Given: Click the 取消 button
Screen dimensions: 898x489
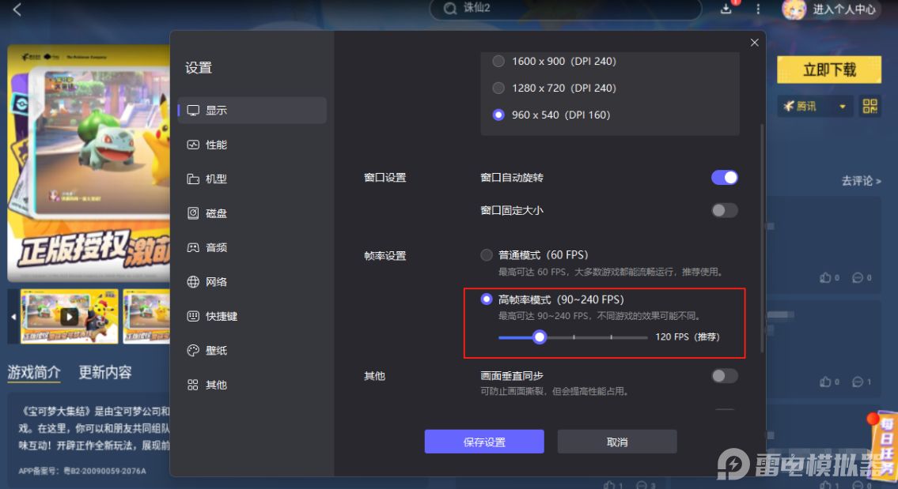Looking at the screenshot, I should 617,442.
